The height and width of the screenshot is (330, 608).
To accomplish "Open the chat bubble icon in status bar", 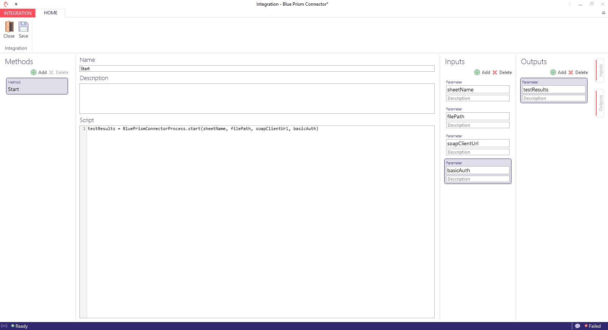I will (578, 326).
